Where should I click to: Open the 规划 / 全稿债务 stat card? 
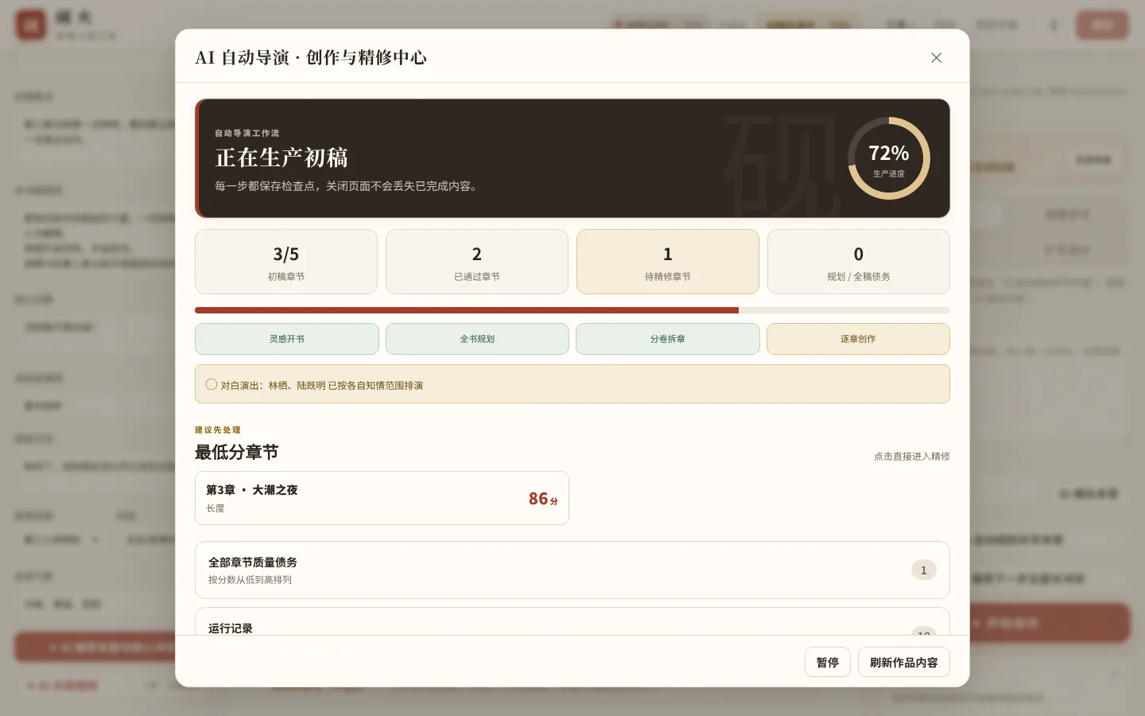tap(859, 262)
